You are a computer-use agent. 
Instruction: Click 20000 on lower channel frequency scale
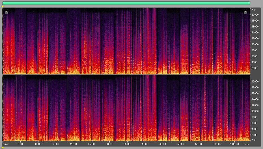[x=255, y=82]
